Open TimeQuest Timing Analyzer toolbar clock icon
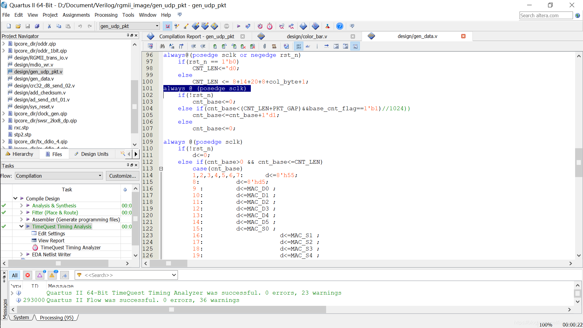Screen dimensions: 583x328 pos(270,26)
